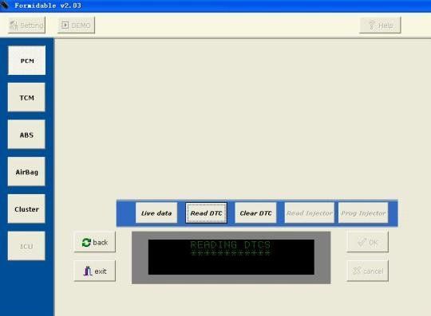Screen dimensions: 431x316
Task: Click the play icon on DEMO
Action: pyautogui.click(x=65, y=25)
